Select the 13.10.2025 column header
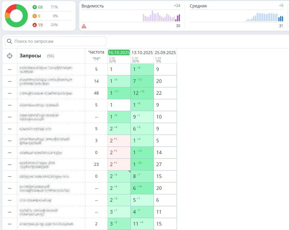This screenshot has height=230, width=289. click(x=142, y=53)
